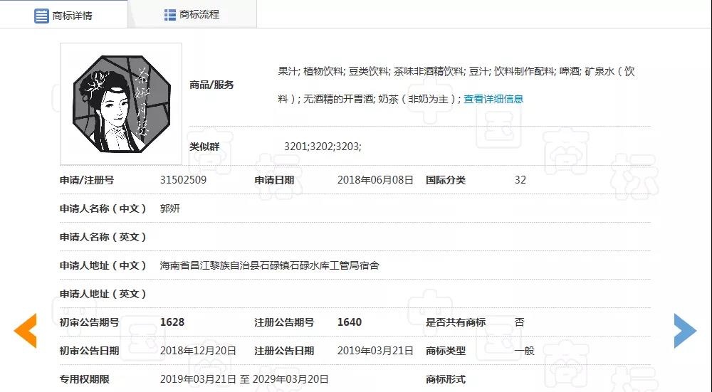Screen dimensions: 712x392
Task: Click the international class value 32
Action: [x=520, y=180]
